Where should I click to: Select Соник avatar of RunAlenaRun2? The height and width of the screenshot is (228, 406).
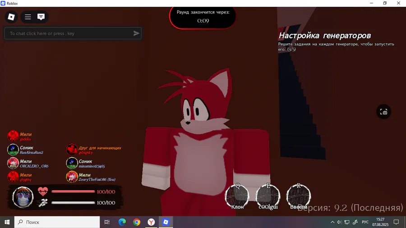(x=13, y=150)
